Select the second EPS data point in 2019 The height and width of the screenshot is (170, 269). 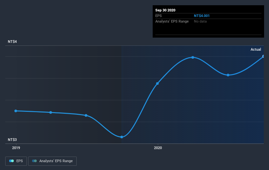click(x=50, y=112)
